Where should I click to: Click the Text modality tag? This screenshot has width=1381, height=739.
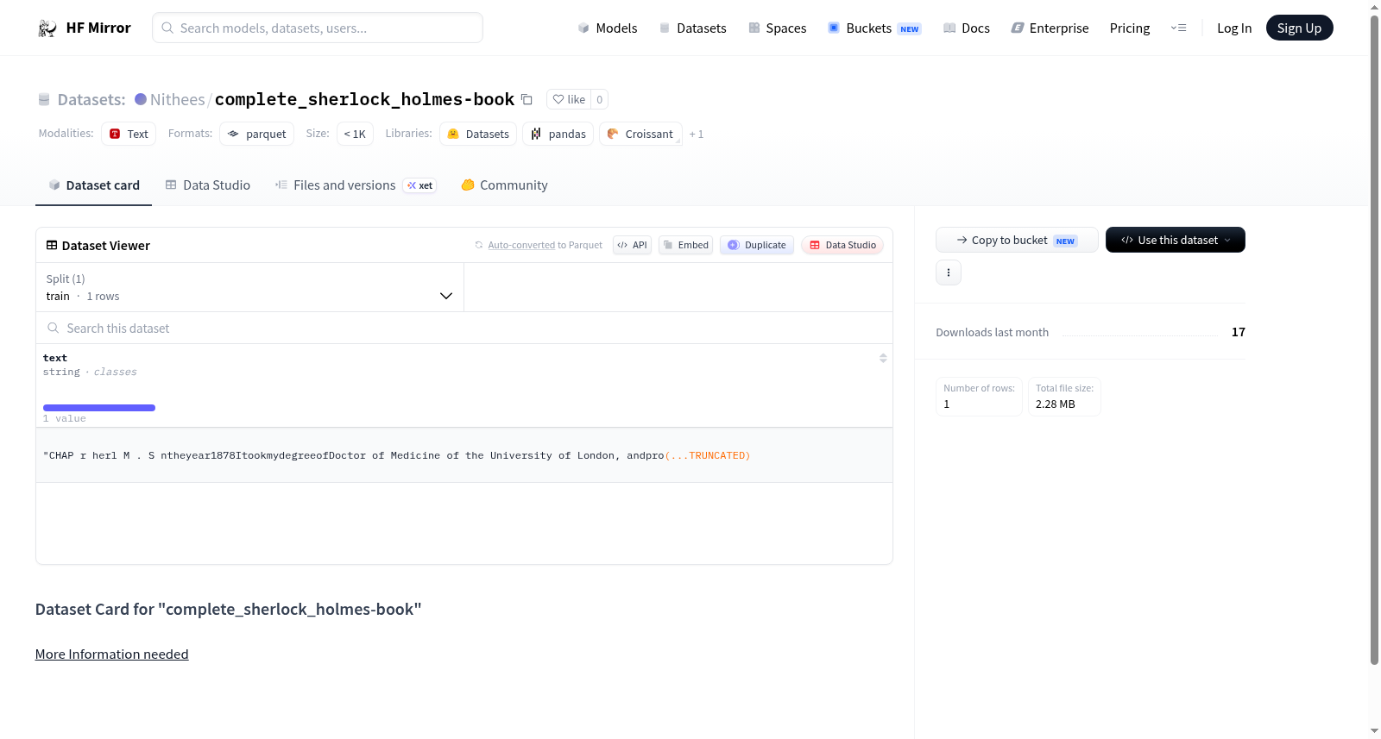tap(129, 134)
